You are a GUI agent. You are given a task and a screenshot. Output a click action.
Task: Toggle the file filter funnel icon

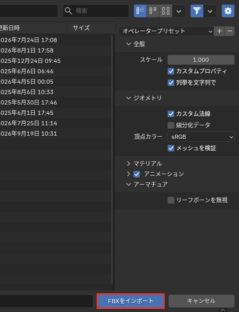(x=197, y=11)
